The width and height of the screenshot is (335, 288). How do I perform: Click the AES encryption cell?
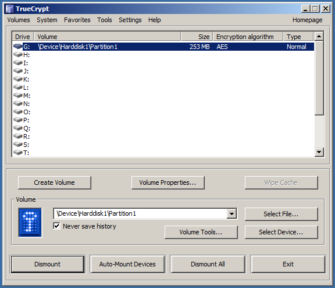click(x=222, y=47)
